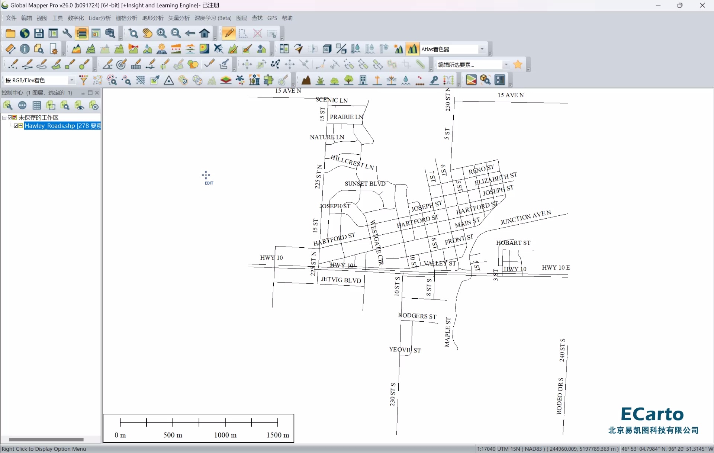Toggle the unsaved workspace checkbox
Viewport: 714px width, 453px height.
[10, 118]
